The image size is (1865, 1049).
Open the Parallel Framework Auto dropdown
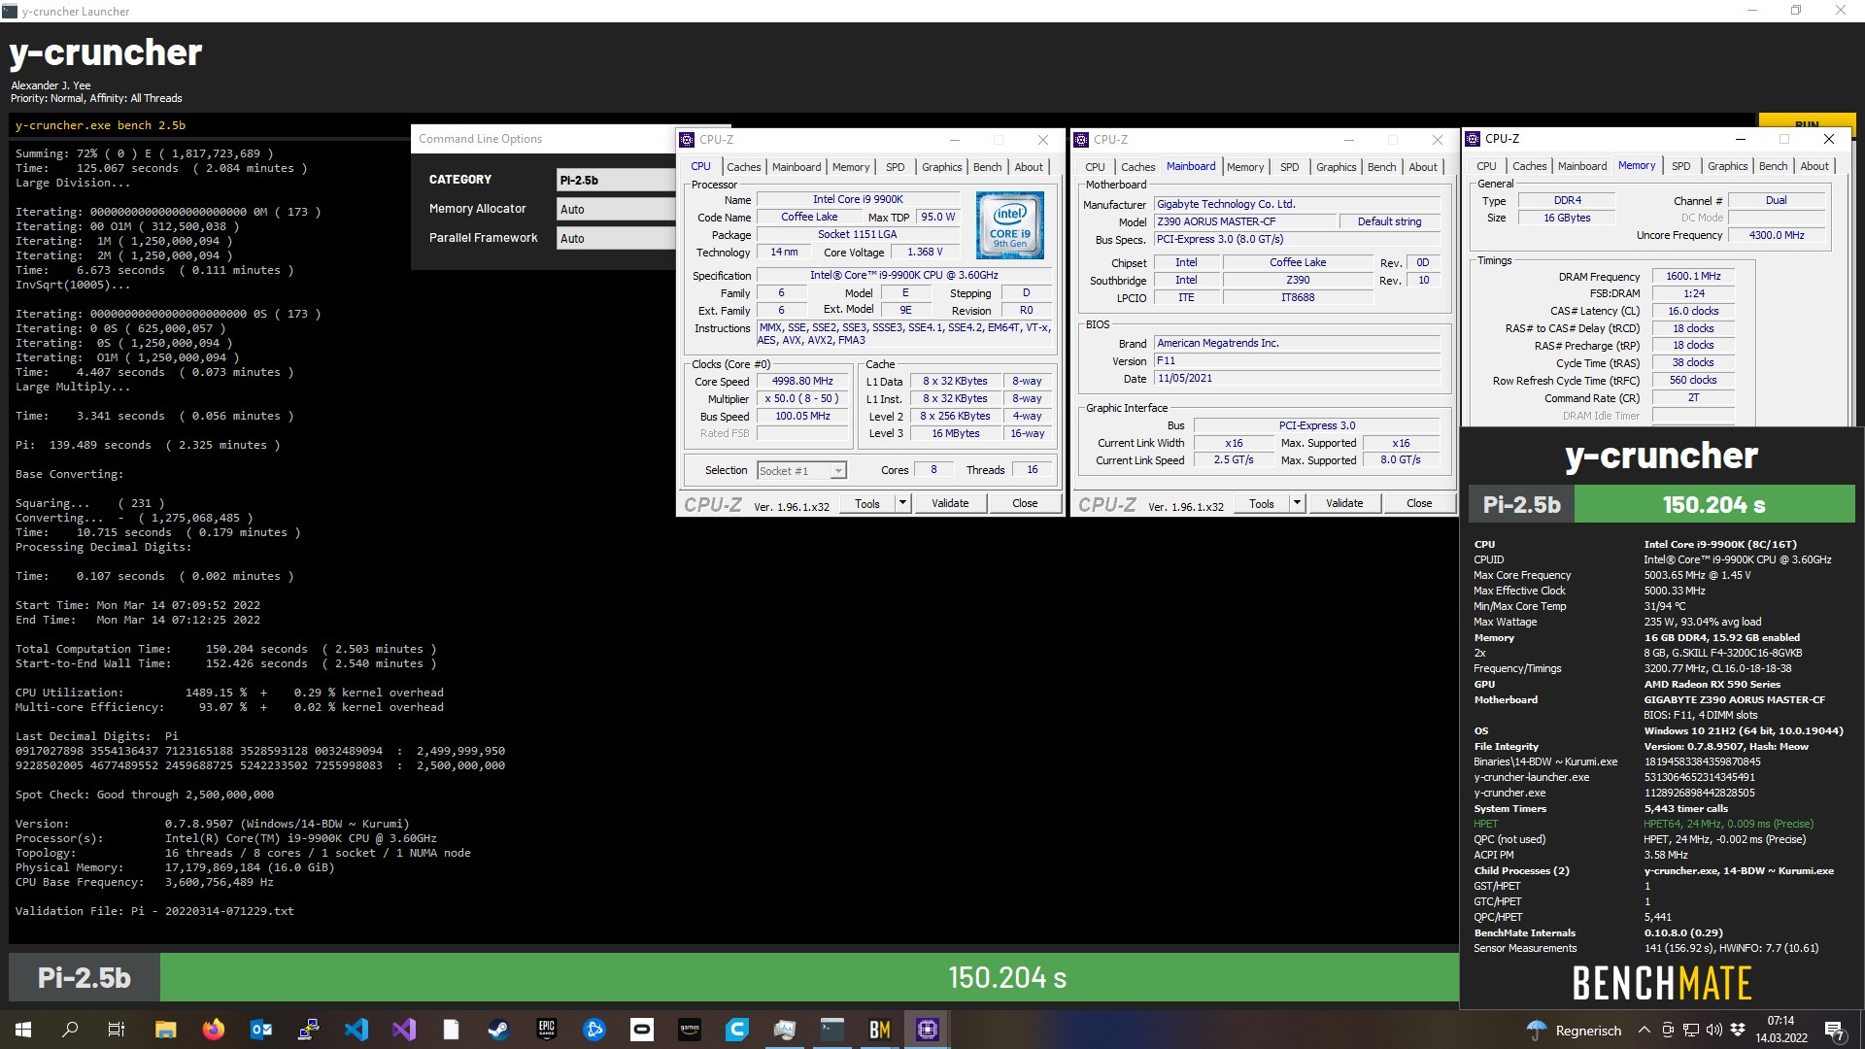pyautogui.click(x=616, y=238)
